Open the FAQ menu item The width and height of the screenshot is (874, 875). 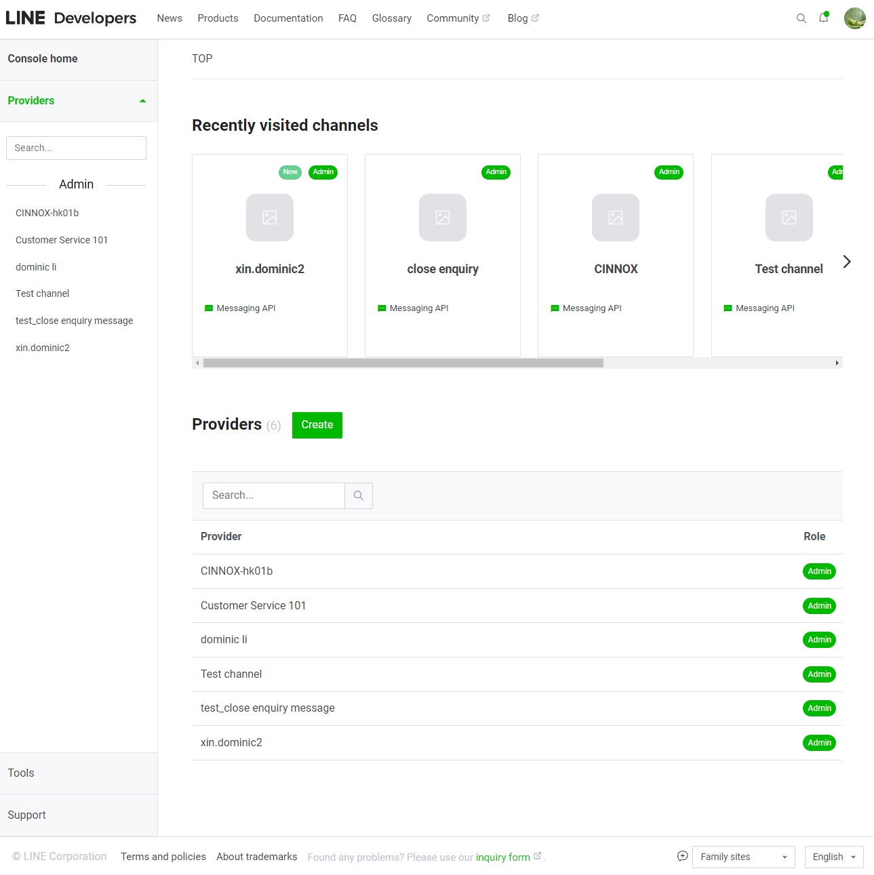click(347, 18)
